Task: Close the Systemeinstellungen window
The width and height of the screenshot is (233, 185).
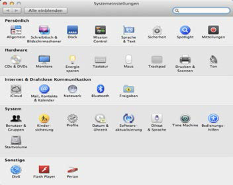Action: 5,3
